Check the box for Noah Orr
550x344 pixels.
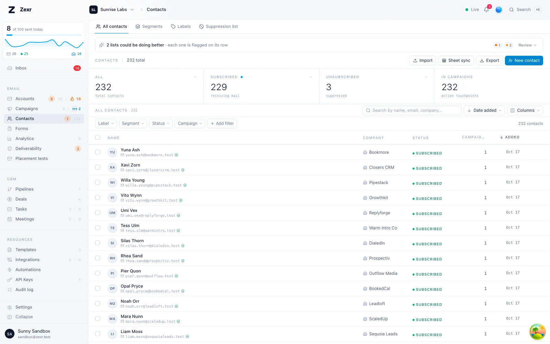98,303
